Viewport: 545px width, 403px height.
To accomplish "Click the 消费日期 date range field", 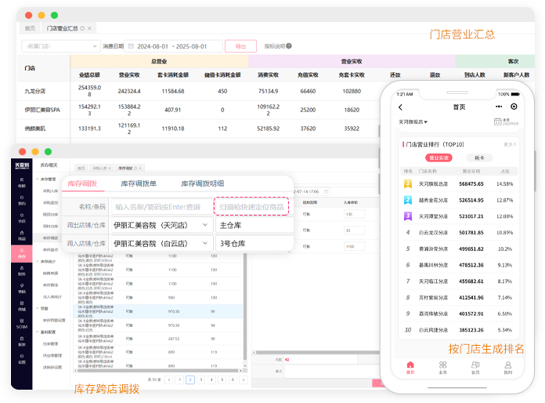I will coord(173,46).
